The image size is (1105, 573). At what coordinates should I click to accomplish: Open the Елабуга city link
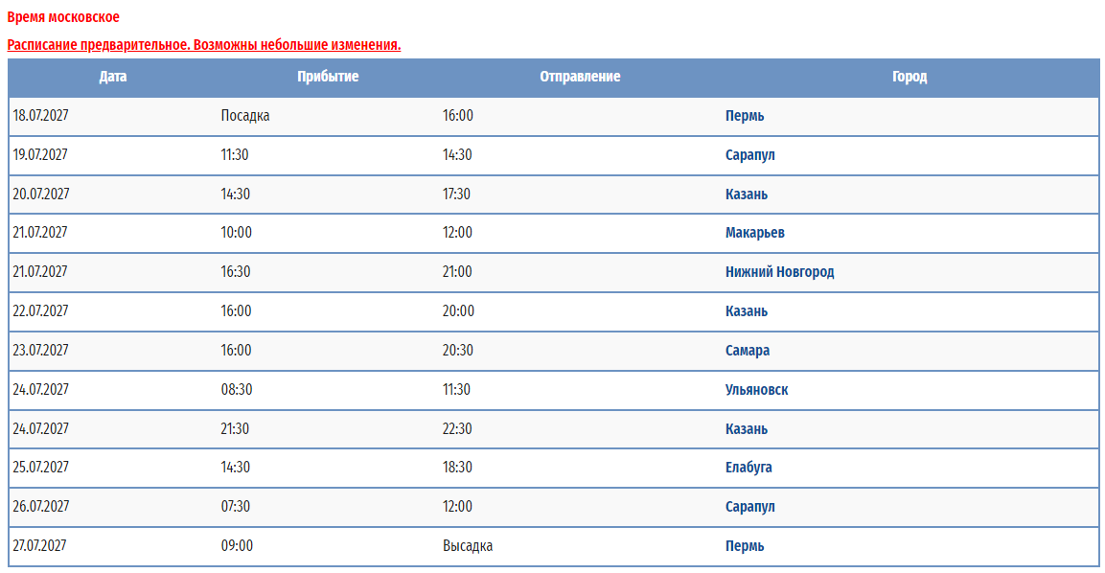click(748, 468)
